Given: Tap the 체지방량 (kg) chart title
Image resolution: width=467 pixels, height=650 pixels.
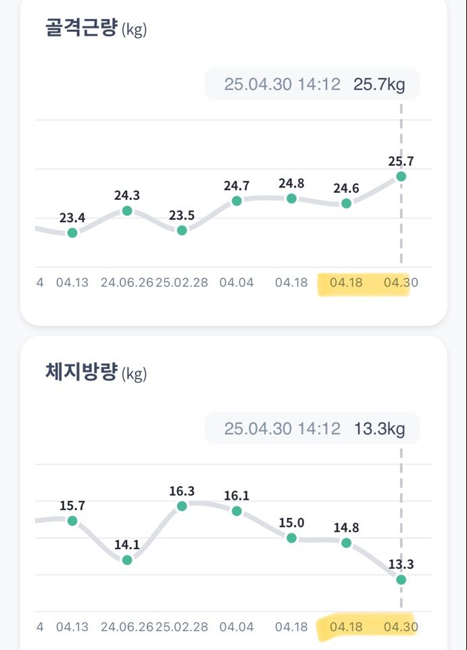Looking at the screenshot, I should (x=96, y=372).
